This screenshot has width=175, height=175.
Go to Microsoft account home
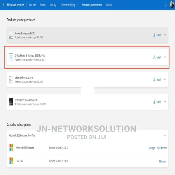click(x=15, y=5)
